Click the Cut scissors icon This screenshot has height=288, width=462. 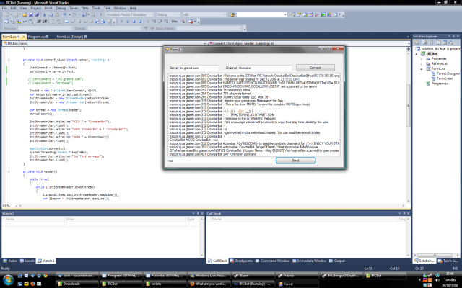click(x=45, y=14)
